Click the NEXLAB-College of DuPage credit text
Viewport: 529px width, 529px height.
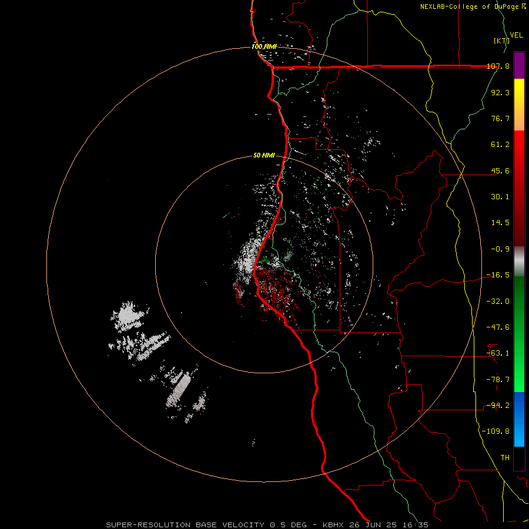point(473,6)
